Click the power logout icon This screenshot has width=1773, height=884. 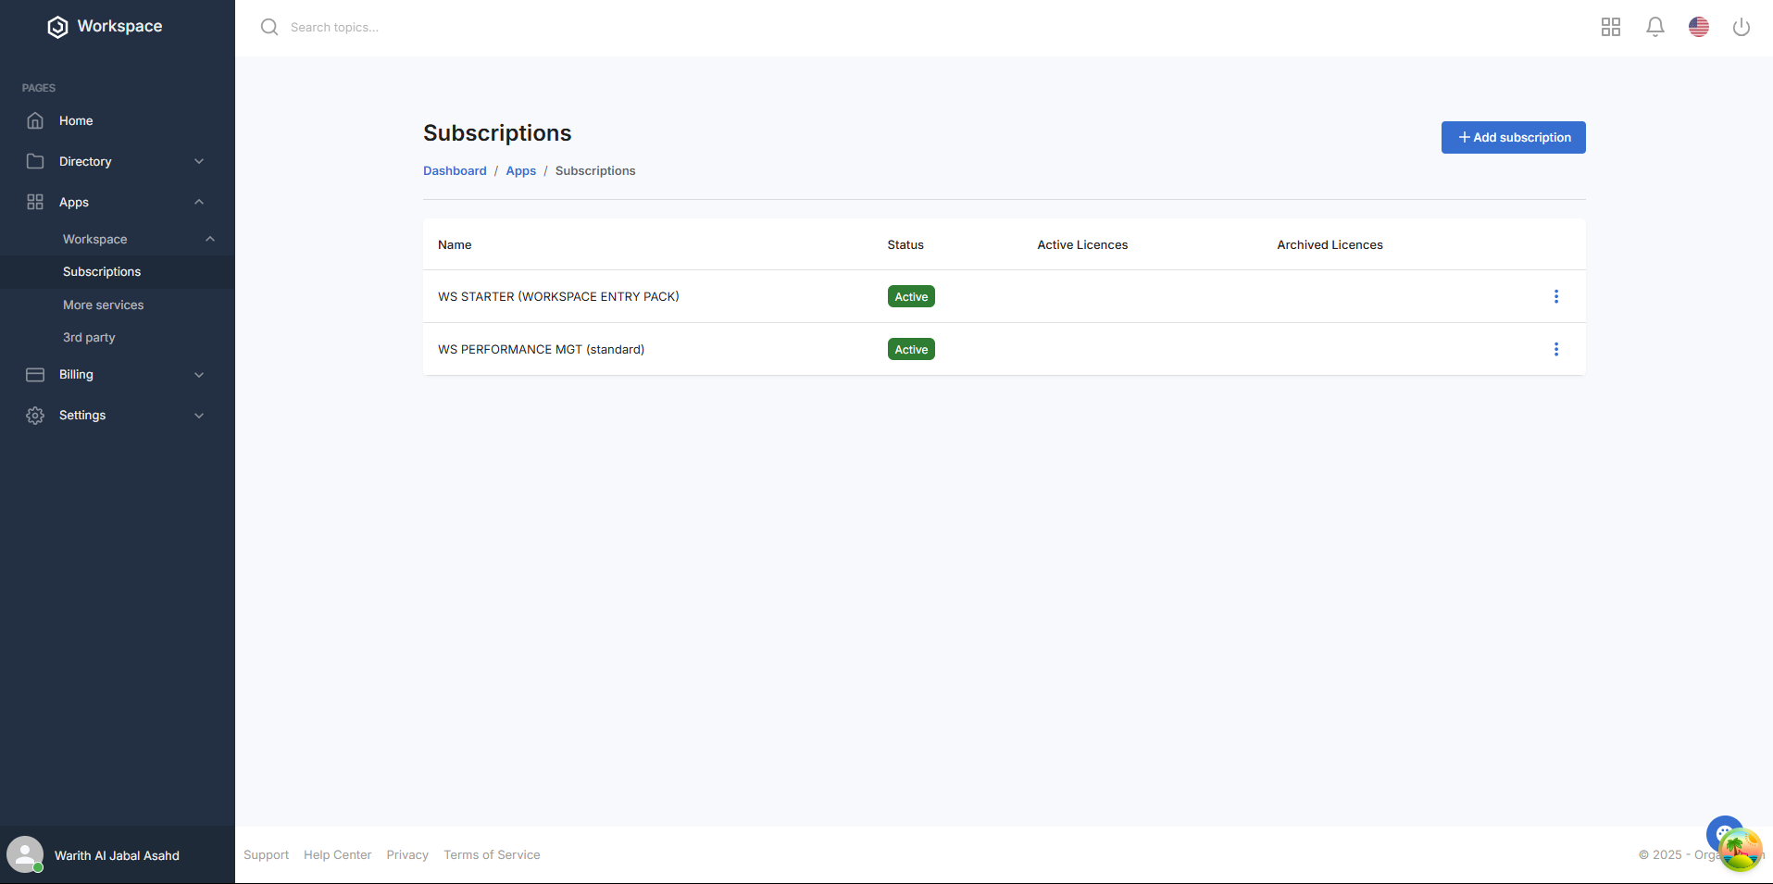click(1742, 27)
